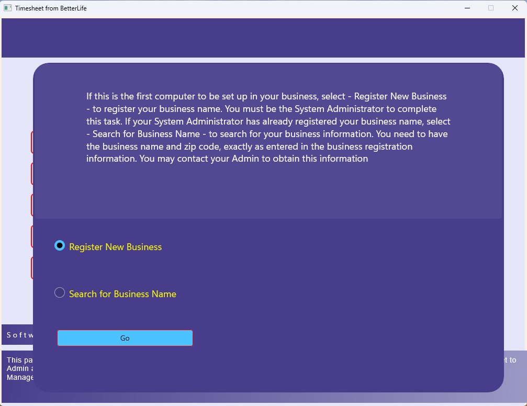The width and height of the screenshot is (527, 406).
Task: Click the instruction paragraph about System Administrator
Action: pyautogui.click(x=268, y=127)
